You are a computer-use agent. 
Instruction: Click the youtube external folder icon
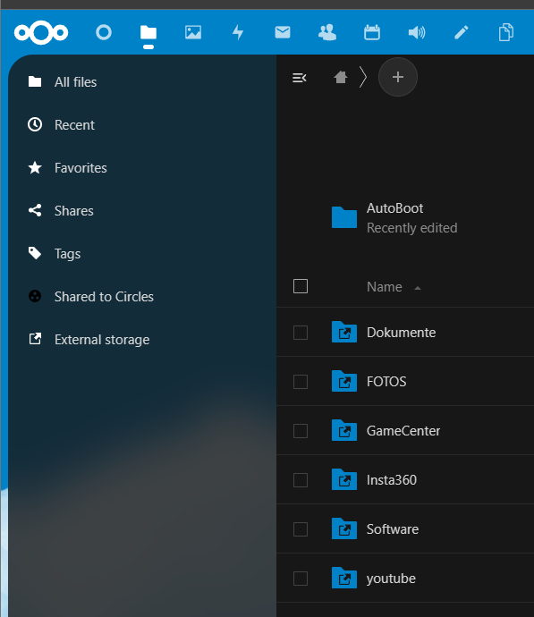344,578
